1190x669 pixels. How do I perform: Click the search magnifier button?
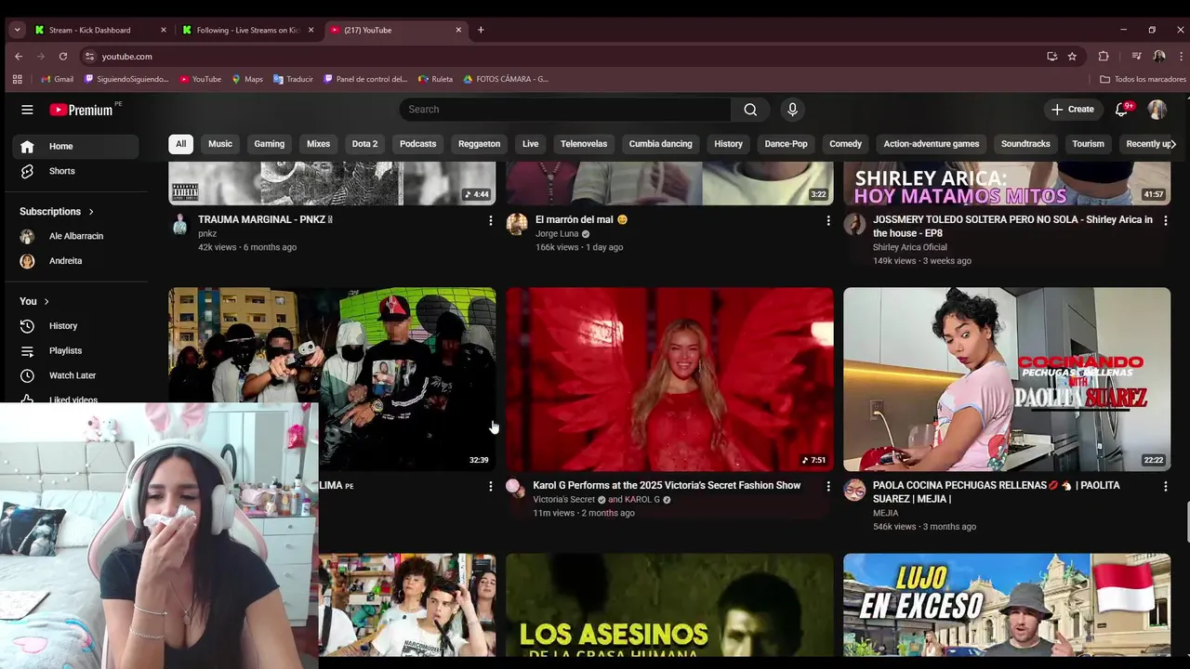pyautogui.click(x=750, y=110)
